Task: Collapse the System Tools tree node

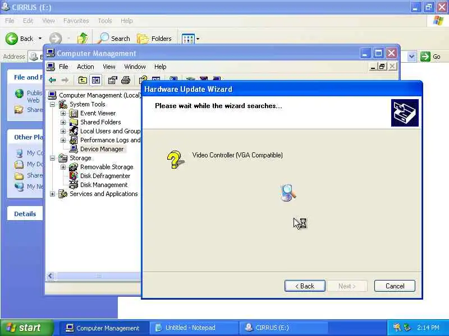Action: tap(52, 105)
